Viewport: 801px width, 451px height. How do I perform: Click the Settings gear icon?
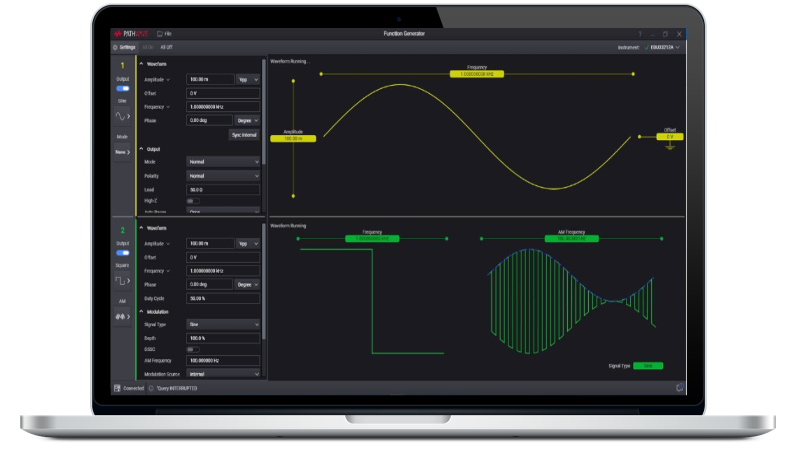(x=115, y=47)
